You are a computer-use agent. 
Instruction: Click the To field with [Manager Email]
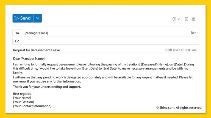36,33
